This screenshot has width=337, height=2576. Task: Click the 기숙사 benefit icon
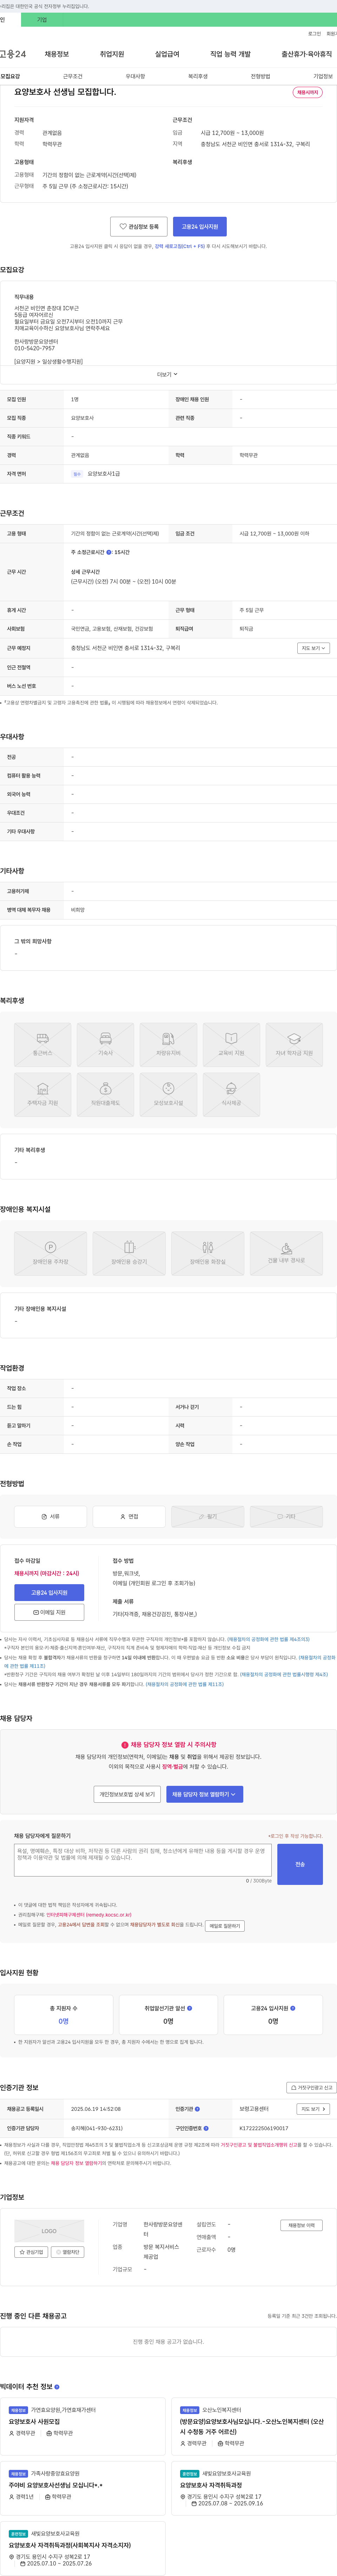[106, 1044]
